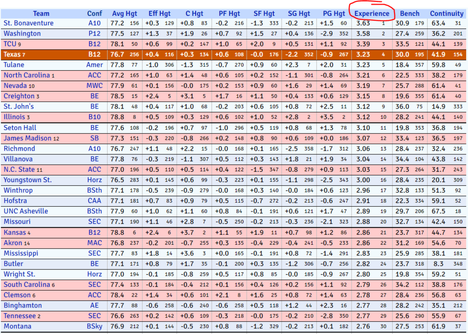Click the BSky conference link for Montana

point(95,327)
